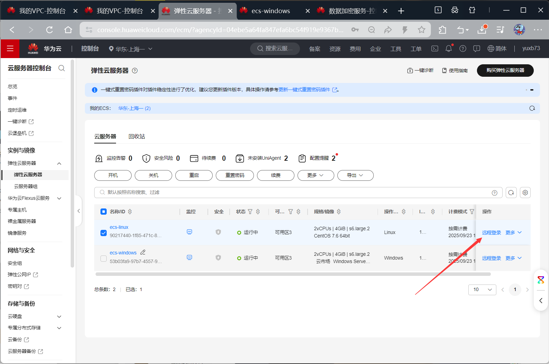Bookmark this page with star icon
549x364 pixels.
pyautogui.click(x=421, y=30)
